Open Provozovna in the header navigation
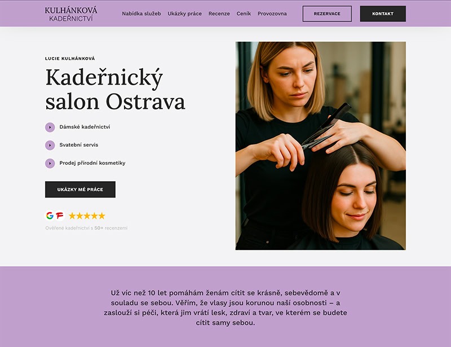The width and height of the screenshot is (451, 347). 272,14
